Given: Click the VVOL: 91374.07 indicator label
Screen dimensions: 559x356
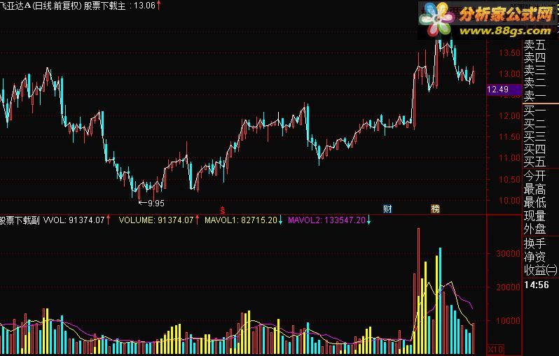Looking at the screenshot, I should pos(76,220).
